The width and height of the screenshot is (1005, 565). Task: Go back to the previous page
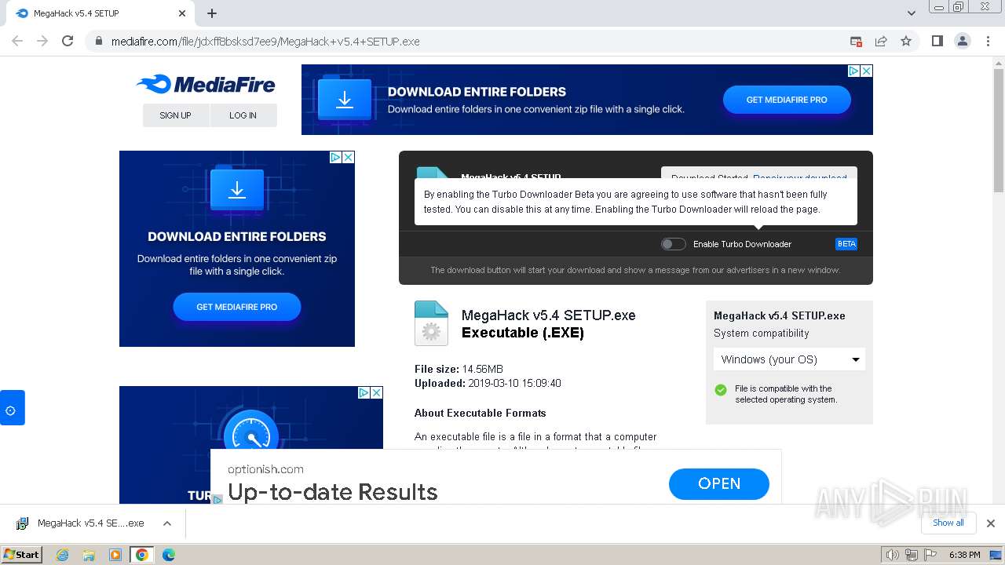pos(17,41)
